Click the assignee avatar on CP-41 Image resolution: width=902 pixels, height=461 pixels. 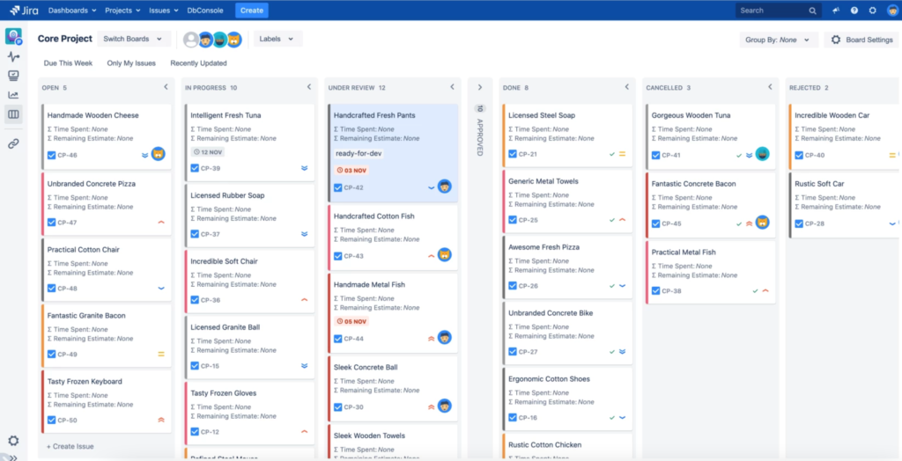pos(762,154)
